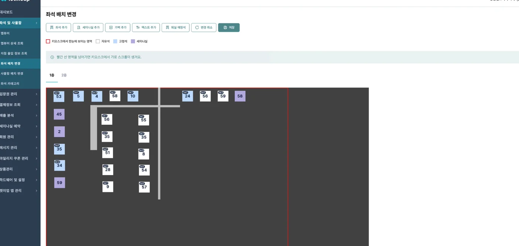Screen dimensions: 519x246
Task: Open 퇴실 예정석 seats view
Action: click(175, 28)
